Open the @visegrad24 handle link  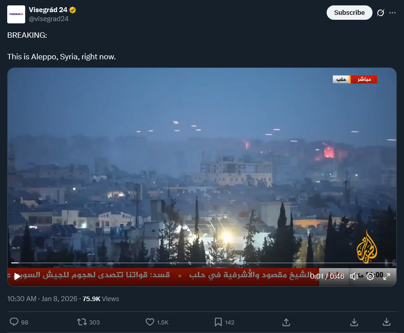pos(49,19)
